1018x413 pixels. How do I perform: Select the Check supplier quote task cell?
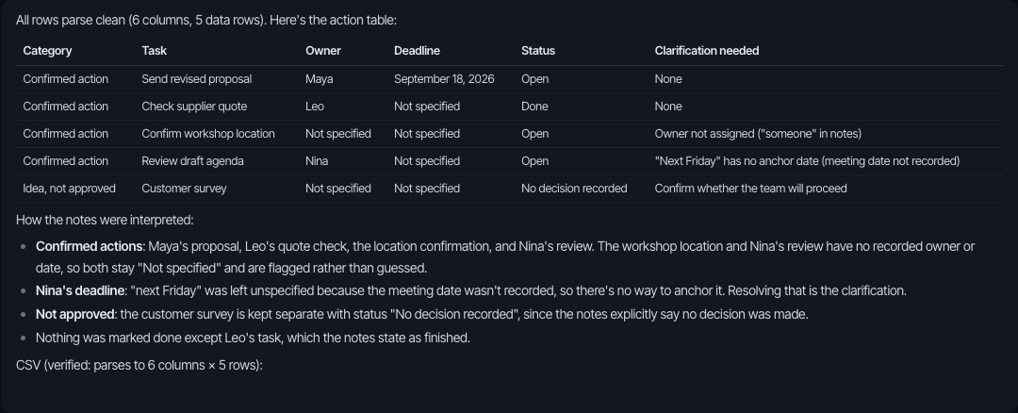tap(194, 107)
